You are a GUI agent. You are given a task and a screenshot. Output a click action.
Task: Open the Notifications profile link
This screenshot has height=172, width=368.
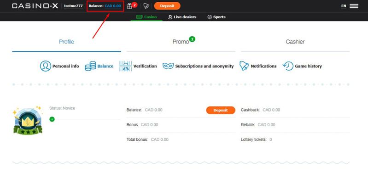(263, 66)
